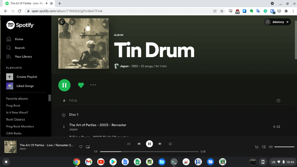
Task: Open Favorite albums playlist
Action: 17,99
